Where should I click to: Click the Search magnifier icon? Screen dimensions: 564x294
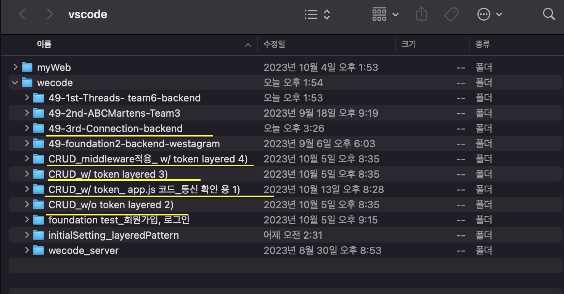(x=549, y=14)
